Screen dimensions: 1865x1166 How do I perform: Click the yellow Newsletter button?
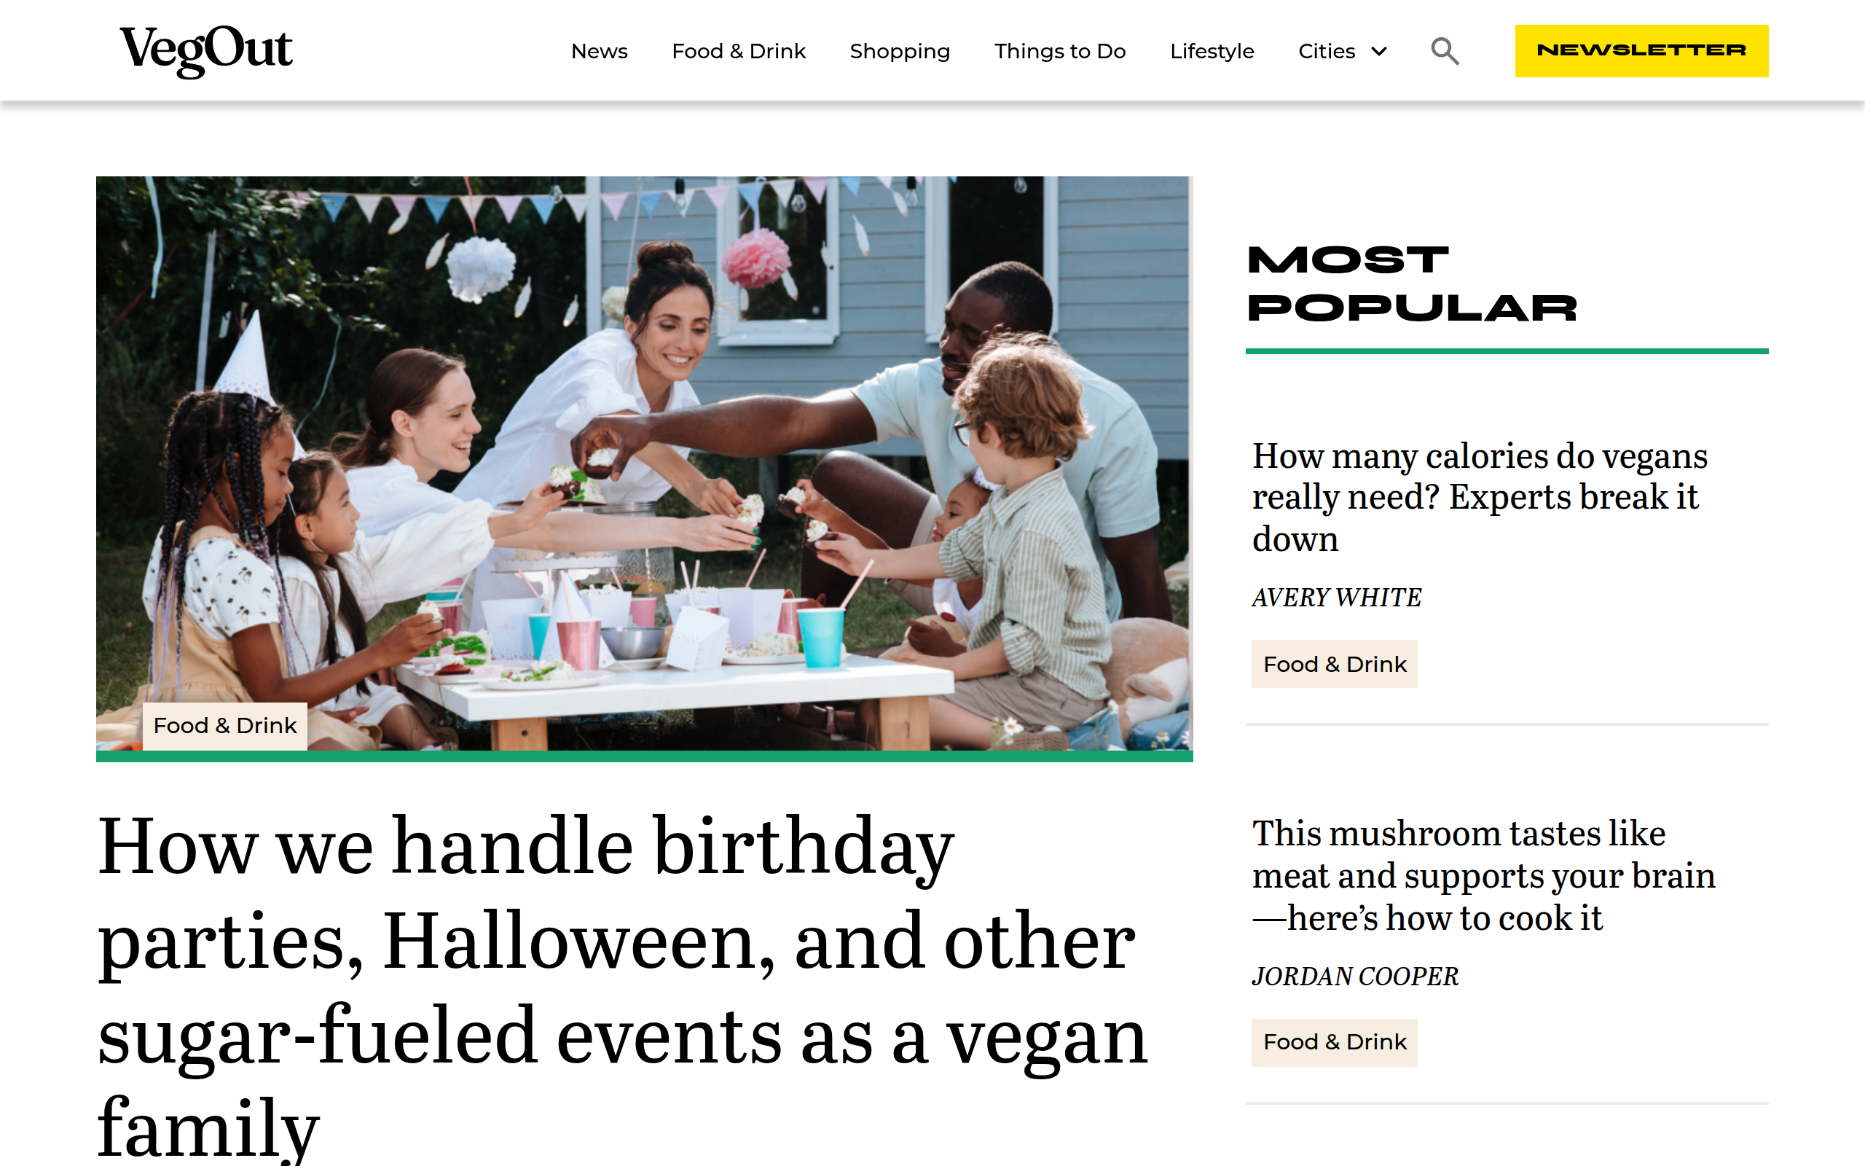click(x=1641, y=51)
